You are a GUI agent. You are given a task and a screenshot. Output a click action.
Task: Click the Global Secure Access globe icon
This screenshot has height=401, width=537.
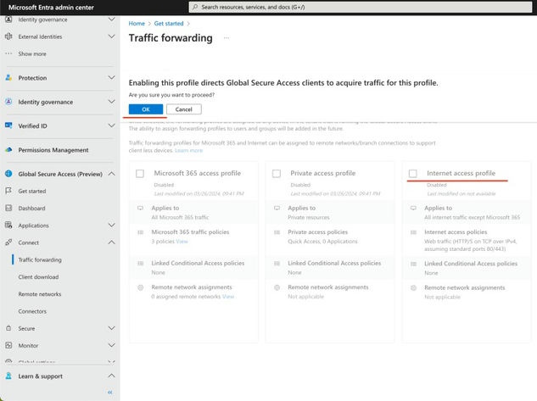pos(8,174)
